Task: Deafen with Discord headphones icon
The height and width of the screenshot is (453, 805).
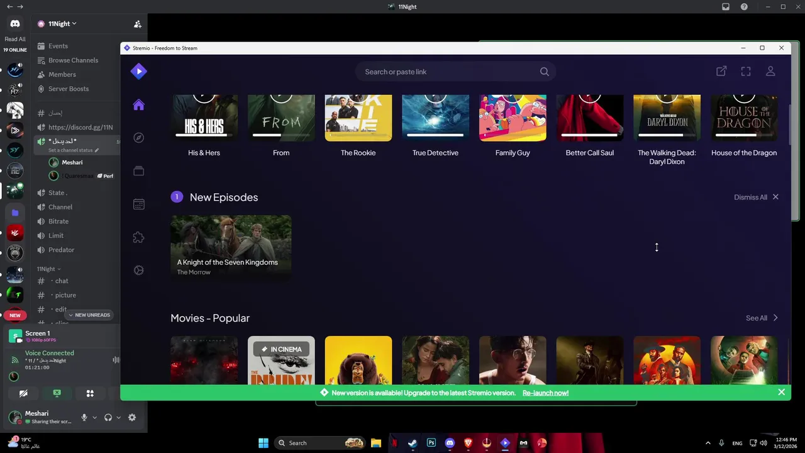Action: [x=108, y=417]
